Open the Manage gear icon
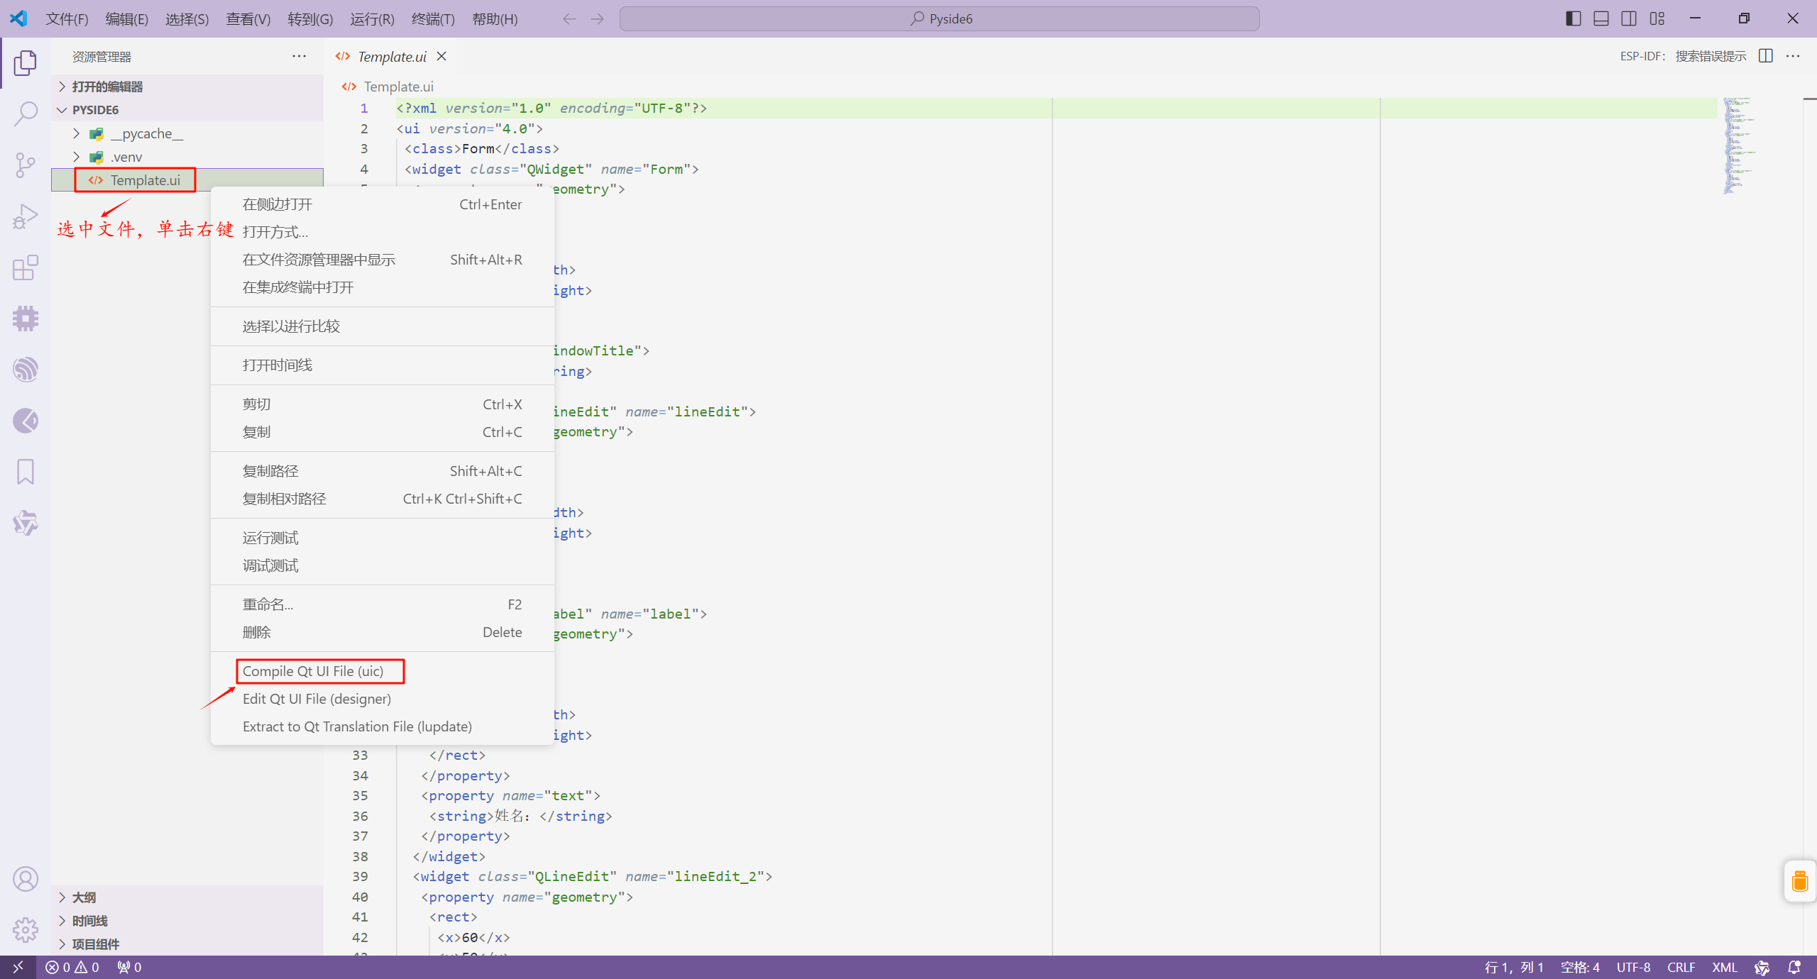1817x979 pixels. (x=26, y=929)
